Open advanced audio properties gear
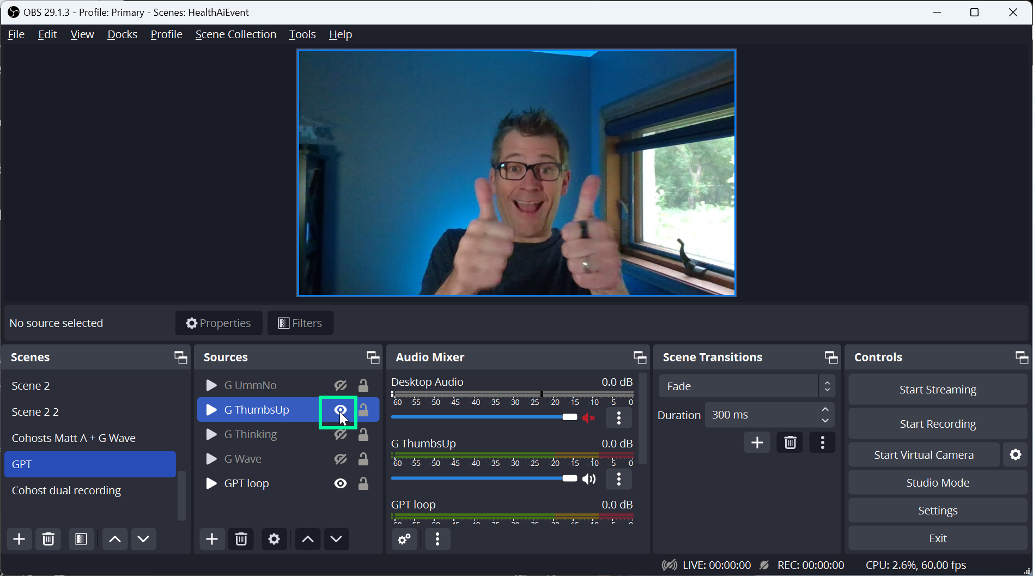Viewport: 1033px width, 576px height. [404, 539]
